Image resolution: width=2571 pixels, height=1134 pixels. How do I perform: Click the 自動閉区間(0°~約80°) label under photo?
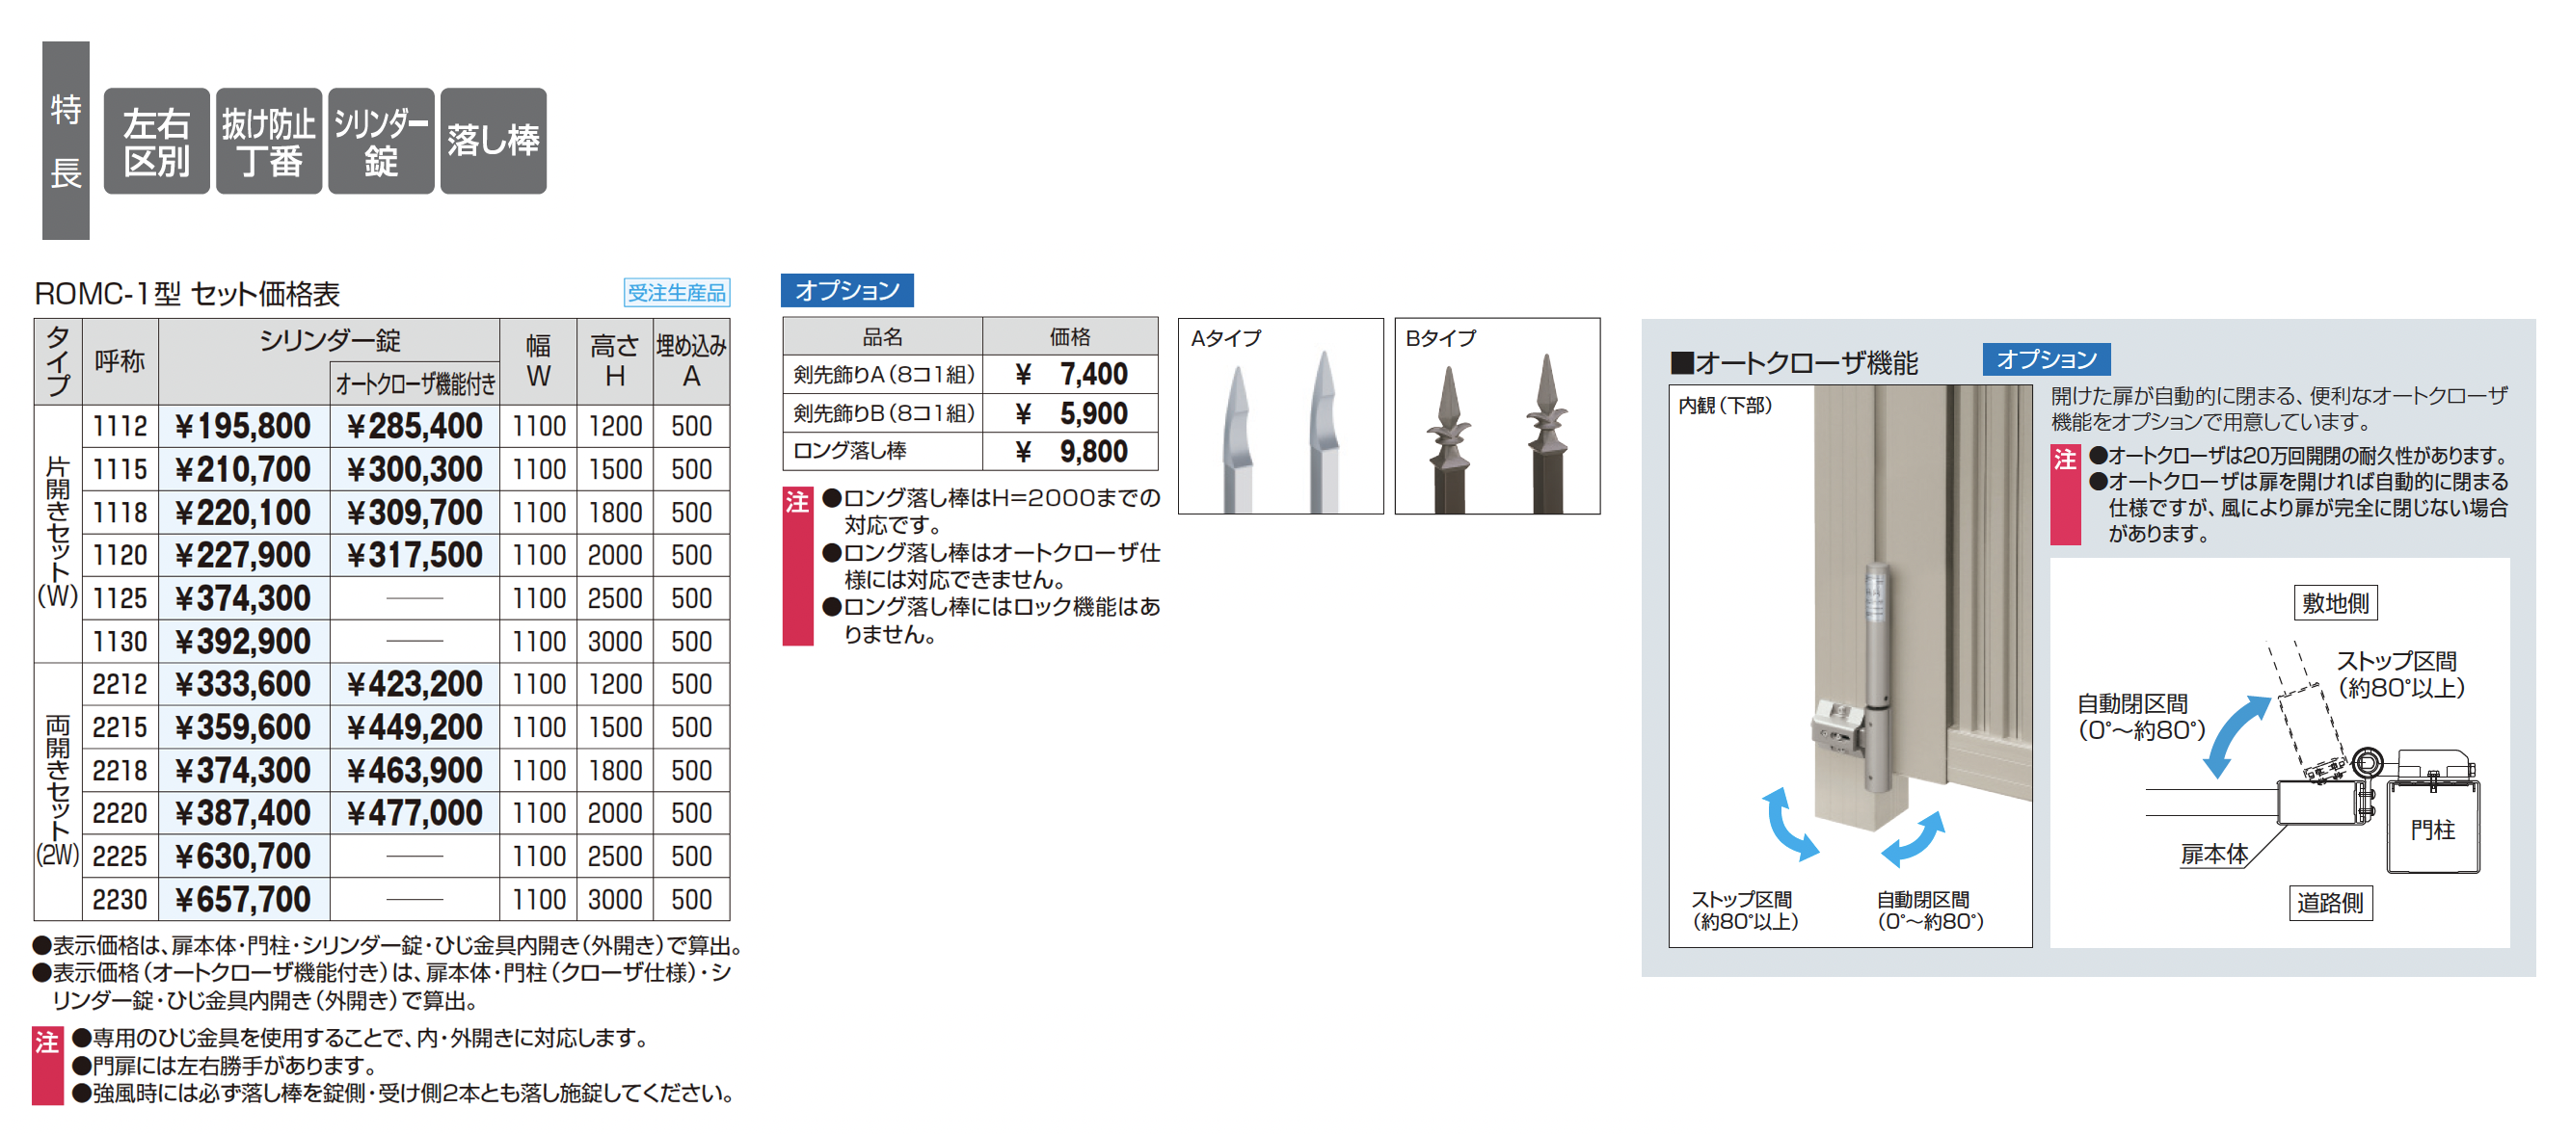(1929, 910)
